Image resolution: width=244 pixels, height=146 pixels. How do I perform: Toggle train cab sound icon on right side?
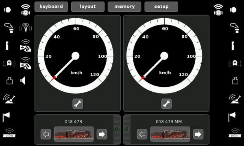pos(235,63)
